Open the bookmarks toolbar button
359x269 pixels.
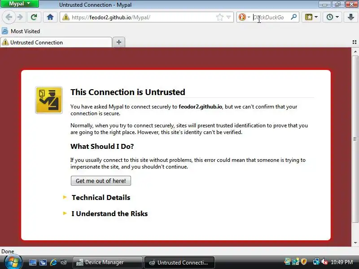click(308, 17)
